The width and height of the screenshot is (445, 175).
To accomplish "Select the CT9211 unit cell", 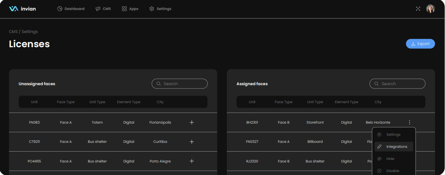I will 34,142.
